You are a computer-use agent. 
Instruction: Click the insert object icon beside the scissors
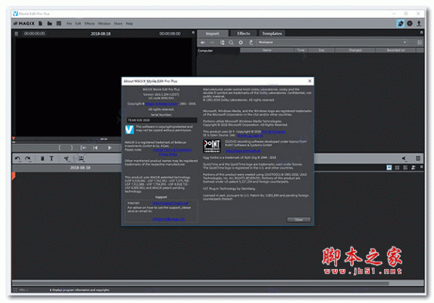(81, 158)
